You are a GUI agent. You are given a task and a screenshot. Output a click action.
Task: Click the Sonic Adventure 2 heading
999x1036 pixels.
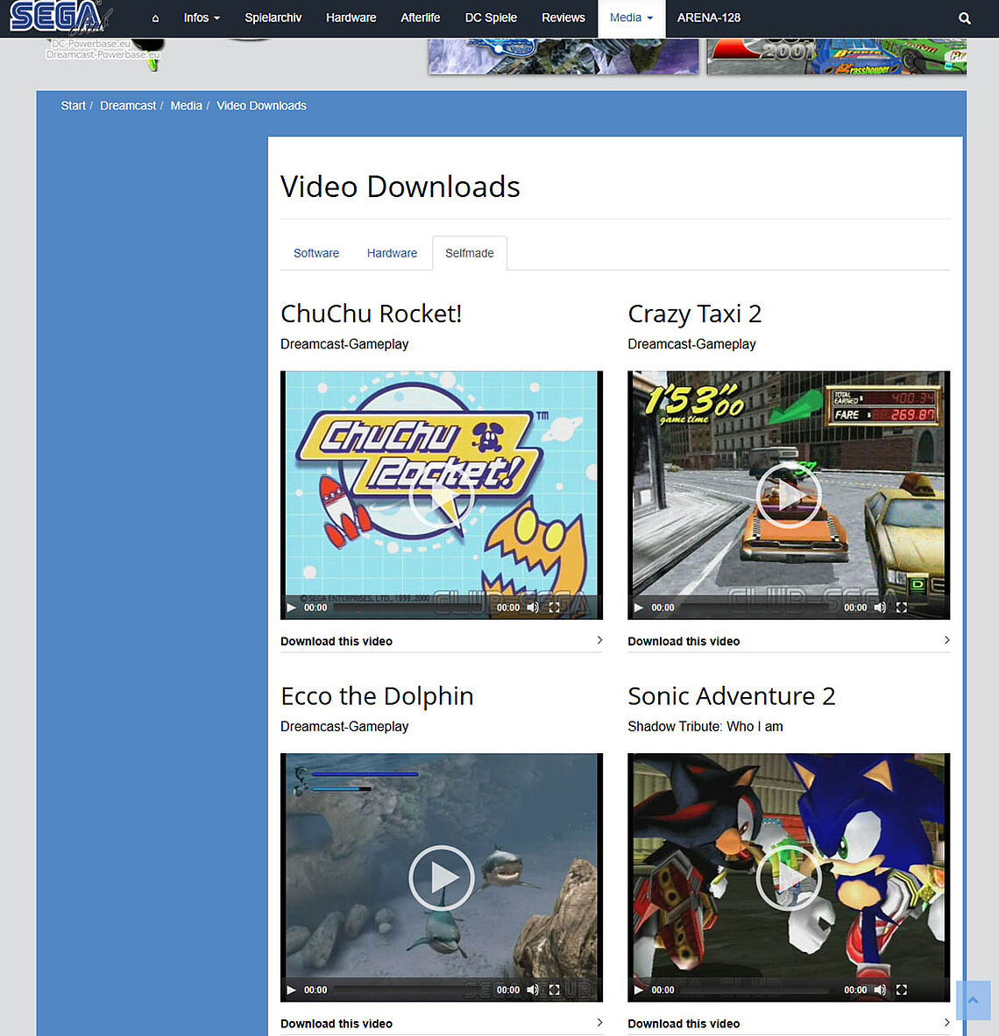pos(731,696)
